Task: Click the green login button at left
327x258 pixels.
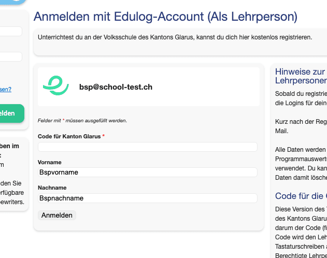Action: coord(11,113)
